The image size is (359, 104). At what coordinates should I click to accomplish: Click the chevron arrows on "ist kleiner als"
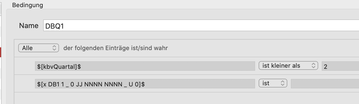pyautogui.click(x=313, y=66)
